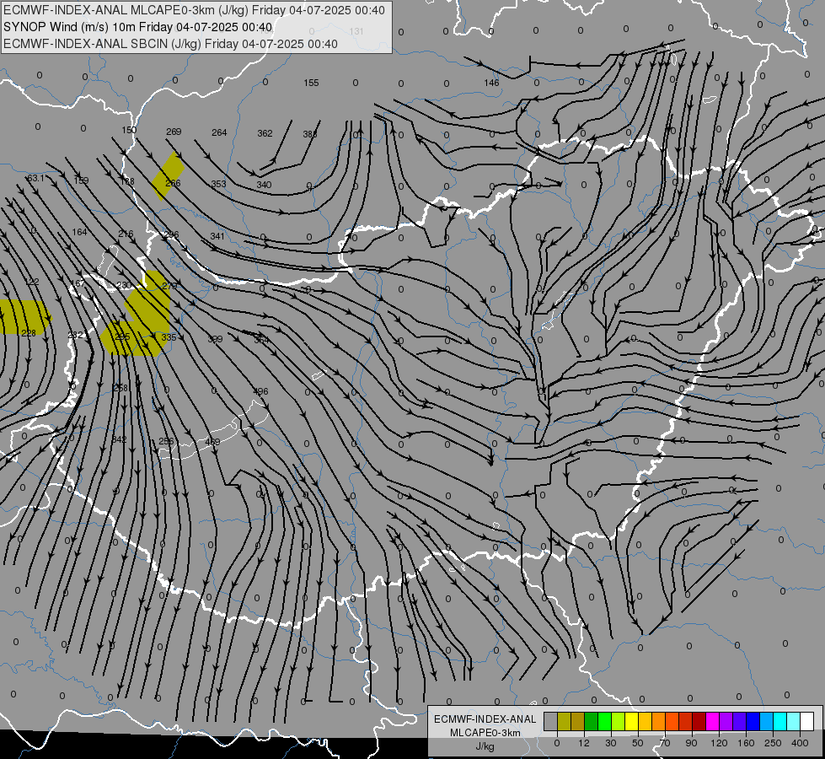Click map value 362
The height and width of the screenshot is (759, 825).
pyautogui.click(x=265, y=133)
